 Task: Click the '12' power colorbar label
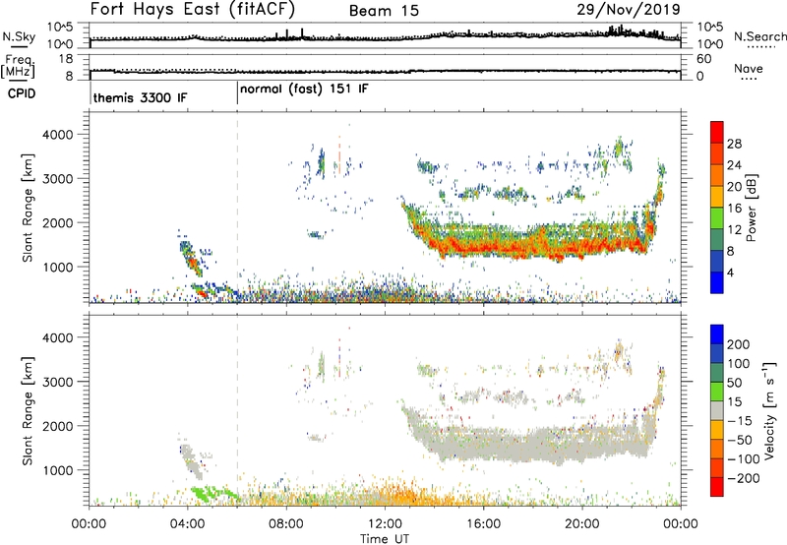(734, 230)
